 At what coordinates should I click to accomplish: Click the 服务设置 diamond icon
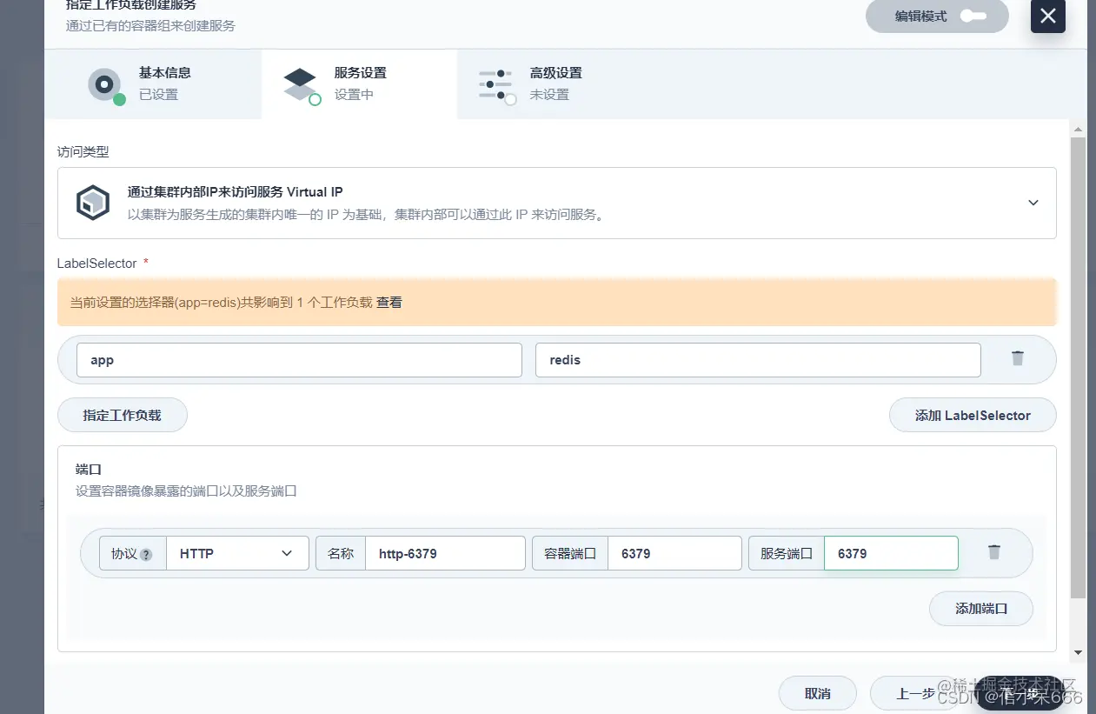[x=300, y=83]
